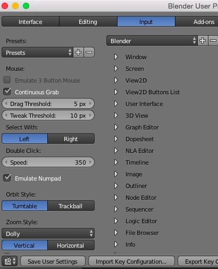The width and height of the screenshot is (218, 269).
Task: Expand View2D Buttons List keymap
Action: 116,92
